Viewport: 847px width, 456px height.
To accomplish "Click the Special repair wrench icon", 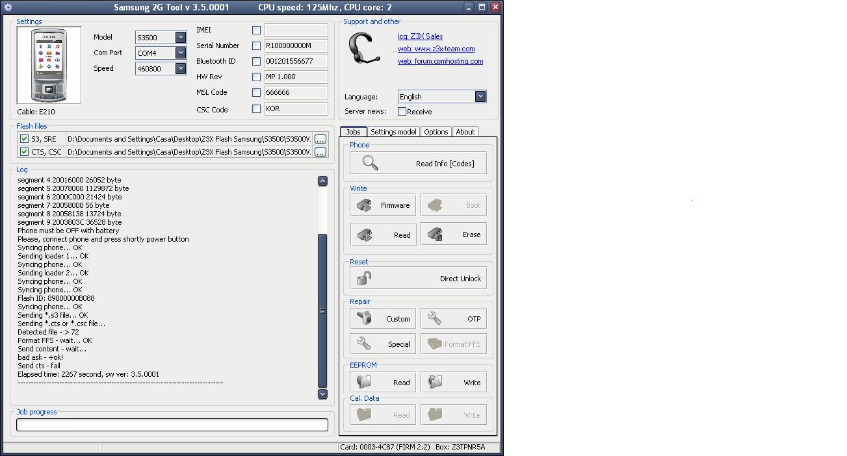I will point(365,344).
